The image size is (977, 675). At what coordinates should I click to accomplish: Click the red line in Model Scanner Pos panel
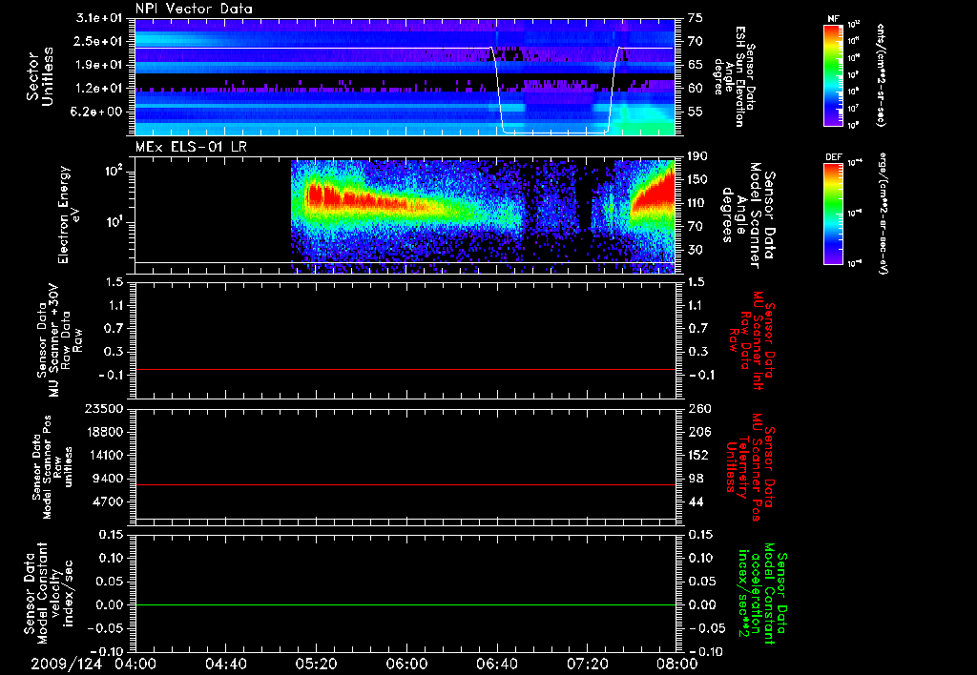(405, 484)
